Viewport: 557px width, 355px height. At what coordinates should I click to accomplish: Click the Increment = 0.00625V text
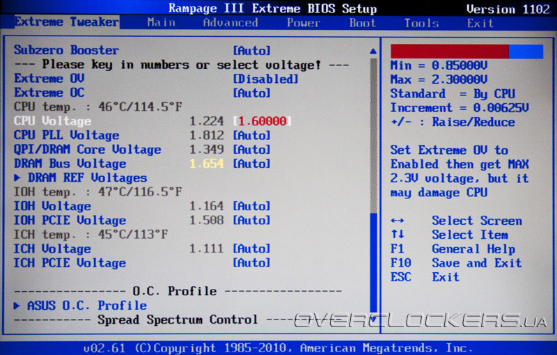[x=460, y=108]
